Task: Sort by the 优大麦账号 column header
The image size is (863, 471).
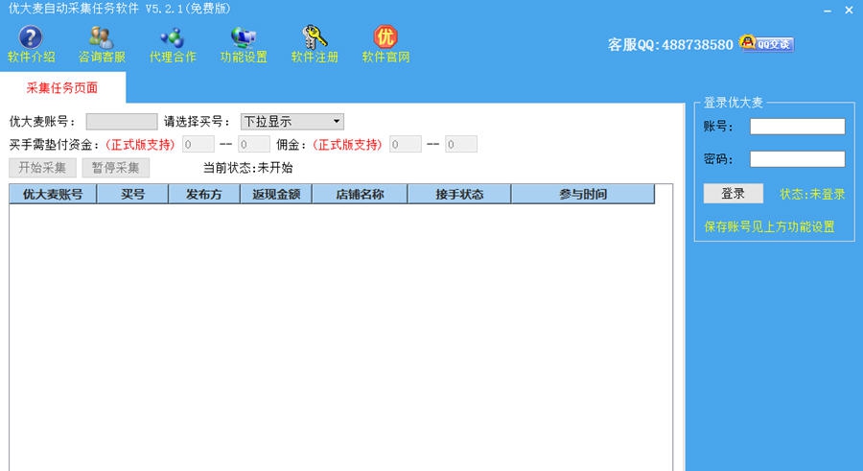Action: 53,194
